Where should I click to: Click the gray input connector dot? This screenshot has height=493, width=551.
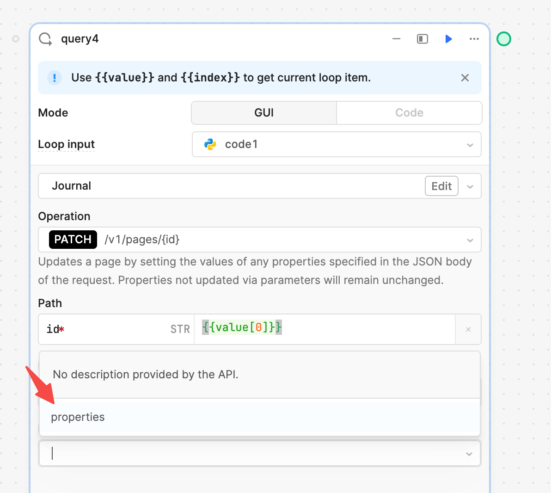point(16,39)
